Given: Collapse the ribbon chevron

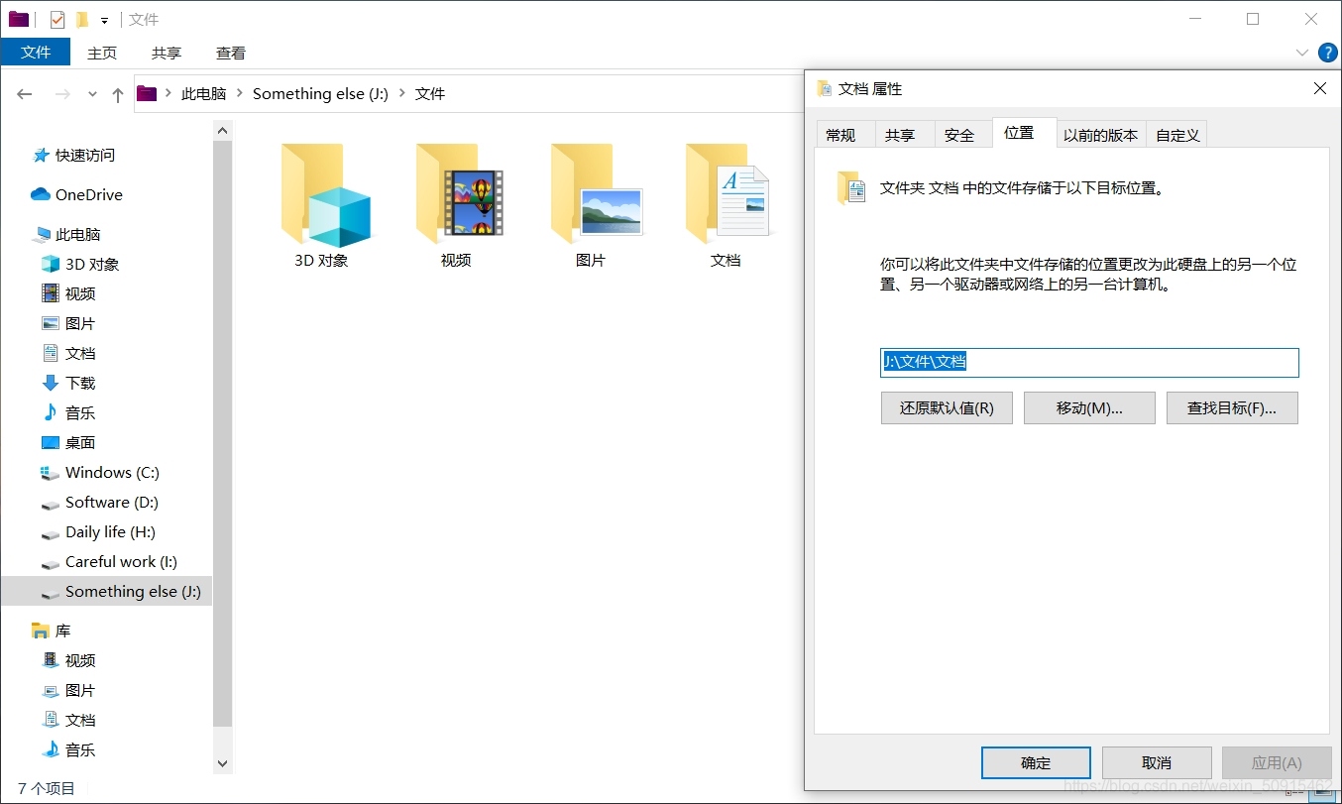Looking at the screenshot, I should tap(1302, 53).
